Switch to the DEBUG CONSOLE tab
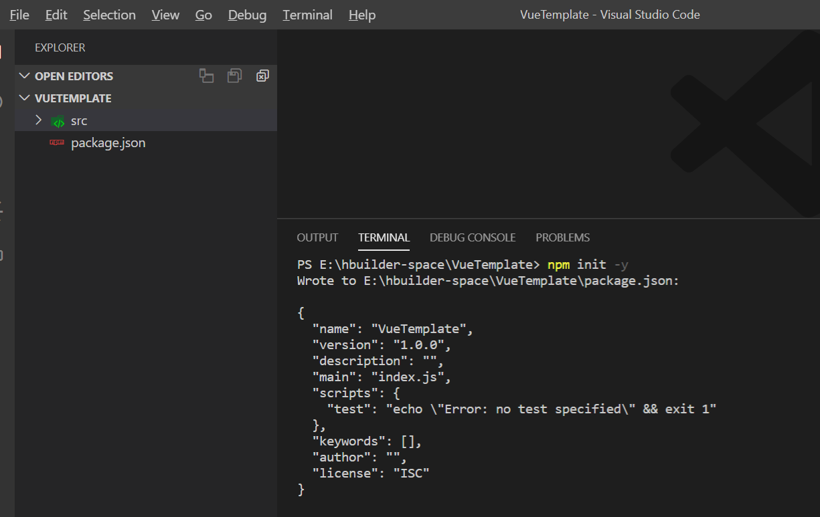Image resolution: width=820 pixels, height=517 pixels. click(x=473, y=237)
